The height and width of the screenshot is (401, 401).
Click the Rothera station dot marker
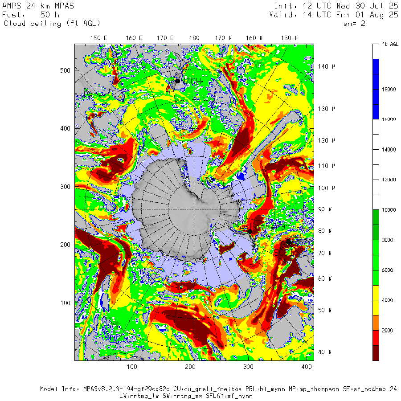tap(250, 231)
